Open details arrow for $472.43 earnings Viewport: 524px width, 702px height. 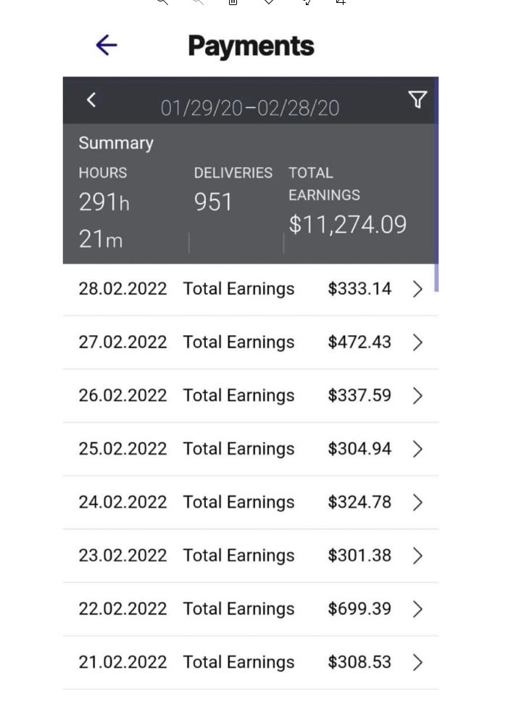(x=417, y=342)
